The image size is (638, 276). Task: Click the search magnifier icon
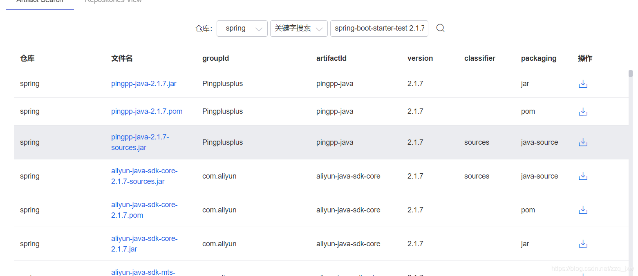click(440, 28)
